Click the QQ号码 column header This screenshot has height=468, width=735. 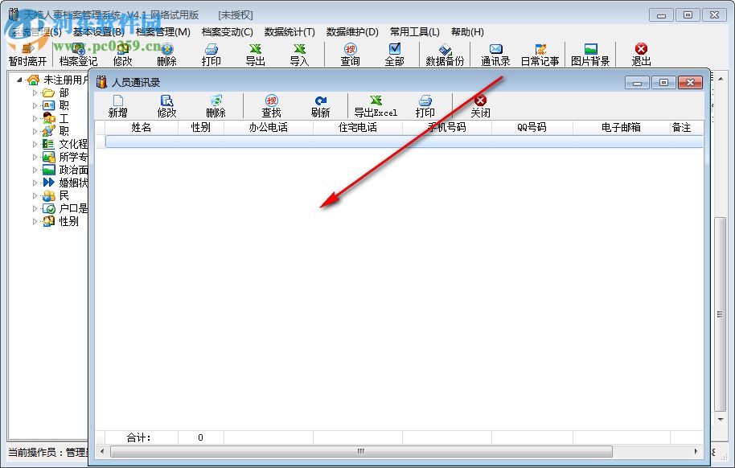pos(532,128)
